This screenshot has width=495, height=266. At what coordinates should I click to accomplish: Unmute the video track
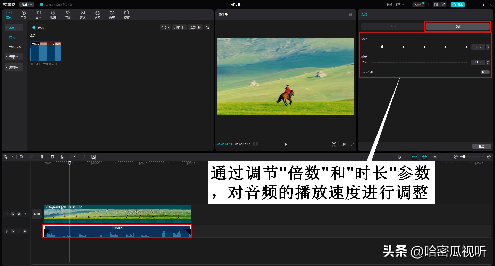(x=25, y=214)
